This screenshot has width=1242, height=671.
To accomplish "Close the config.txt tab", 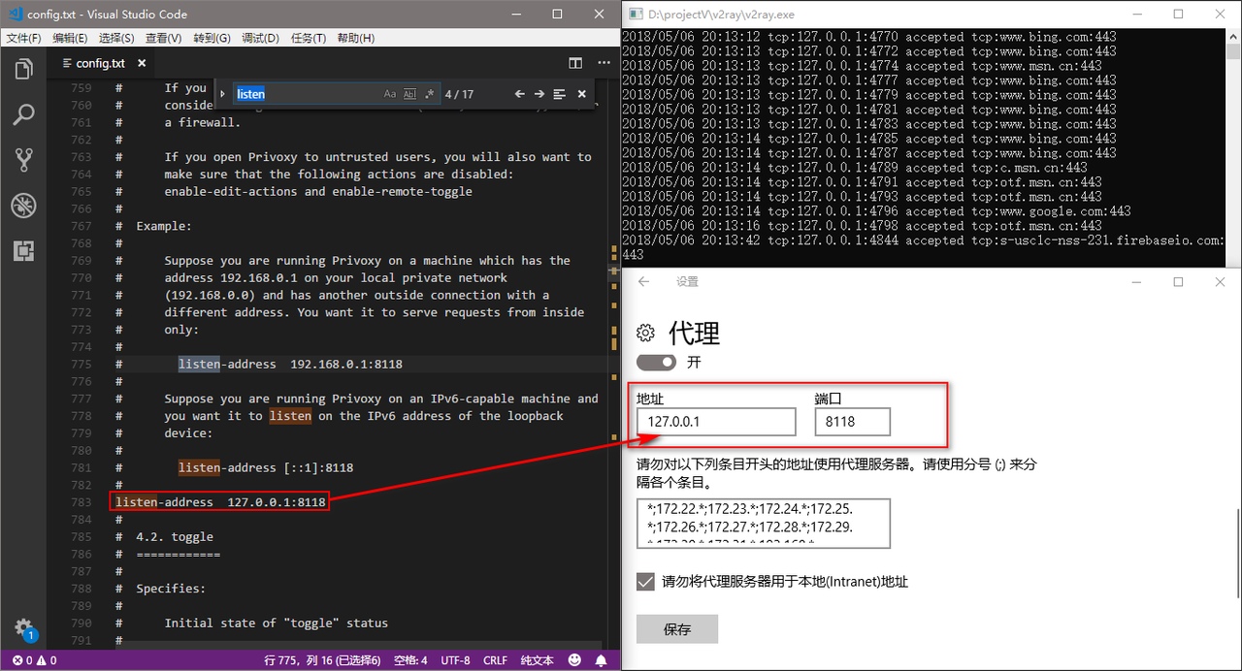I will (141, 63).
